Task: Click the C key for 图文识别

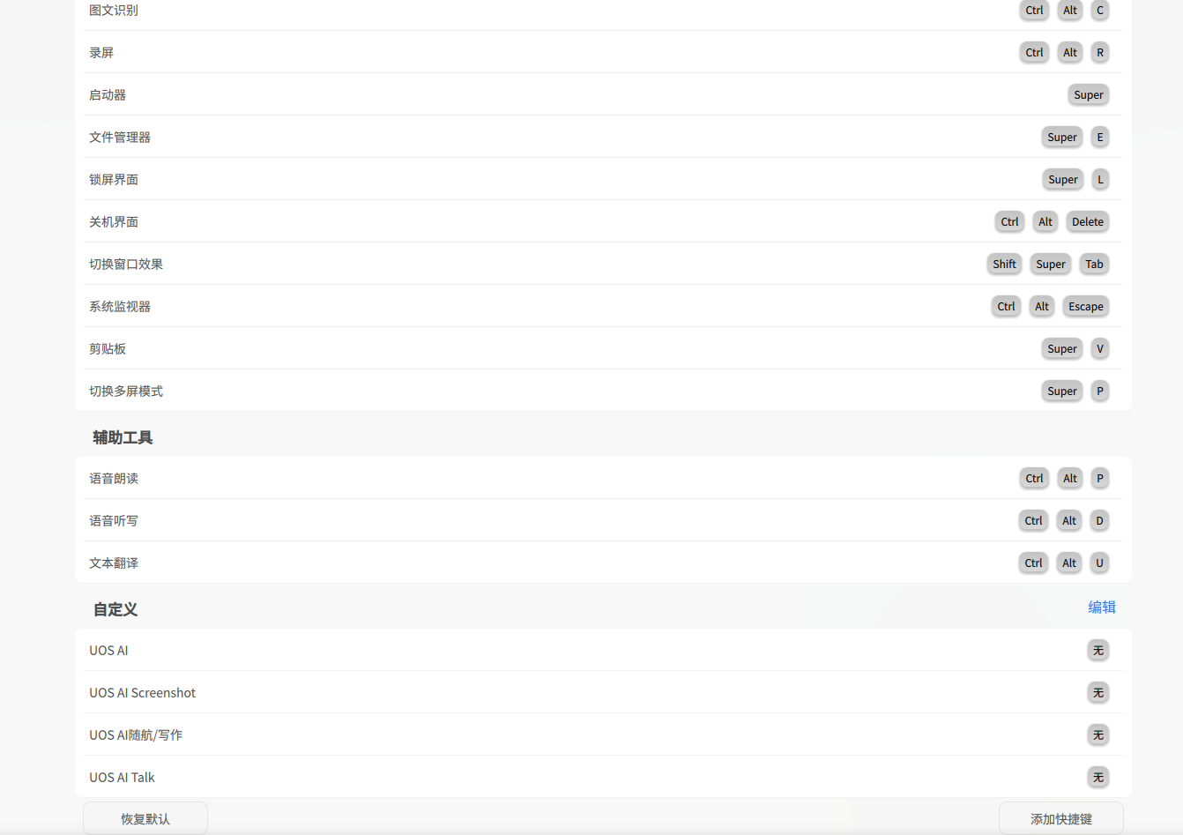Action: 1099,10
